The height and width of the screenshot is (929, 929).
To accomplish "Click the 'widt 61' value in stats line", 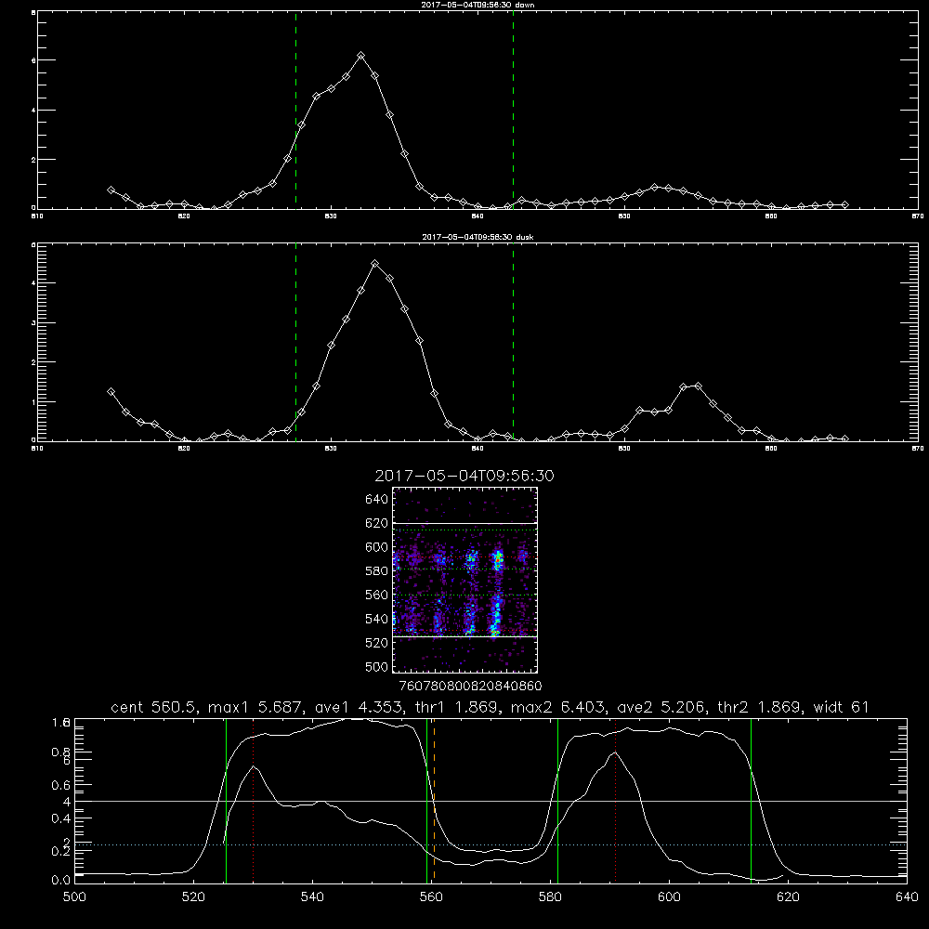I will [842, 707].
